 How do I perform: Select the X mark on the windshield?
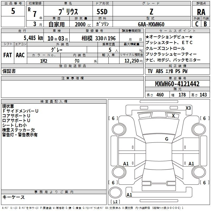tap(173, 116)
